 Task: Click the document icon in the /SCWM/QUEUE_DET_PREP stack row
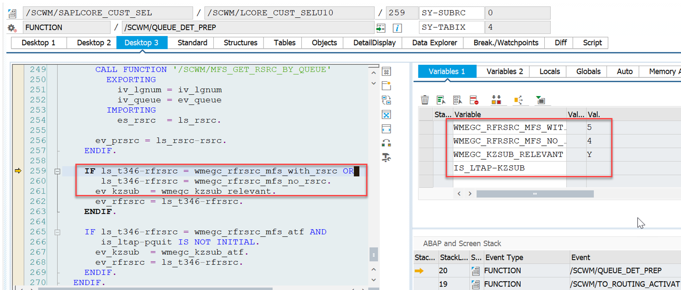coord(475,271)
